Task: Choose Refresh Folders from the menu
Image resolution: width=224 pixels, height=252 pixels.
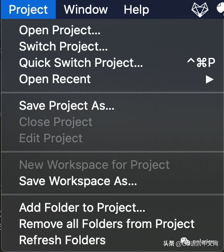Action: (x=112, y=240)
